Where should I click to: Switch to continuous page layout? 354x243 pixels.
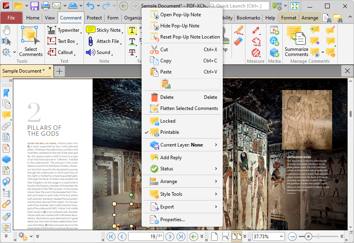point(225,237)
